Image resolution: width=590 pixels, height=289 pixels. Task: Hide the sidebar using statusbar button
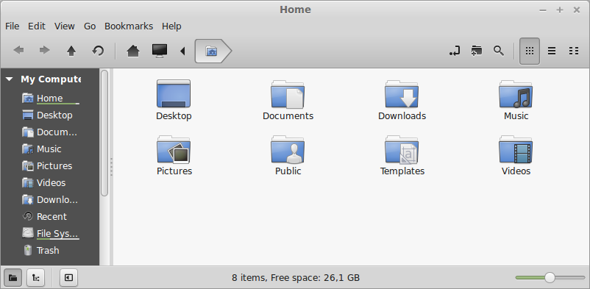tap(68, 278)
